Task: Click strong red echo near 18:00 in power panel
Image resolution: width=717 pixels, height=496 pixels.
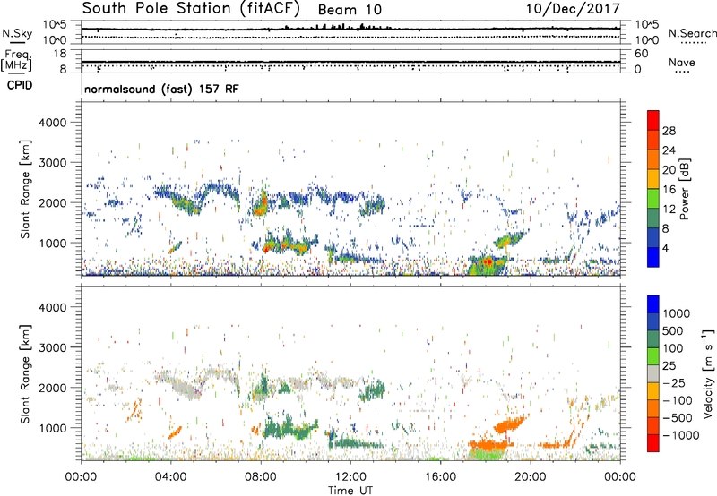Action: click(x=488, y=261)
